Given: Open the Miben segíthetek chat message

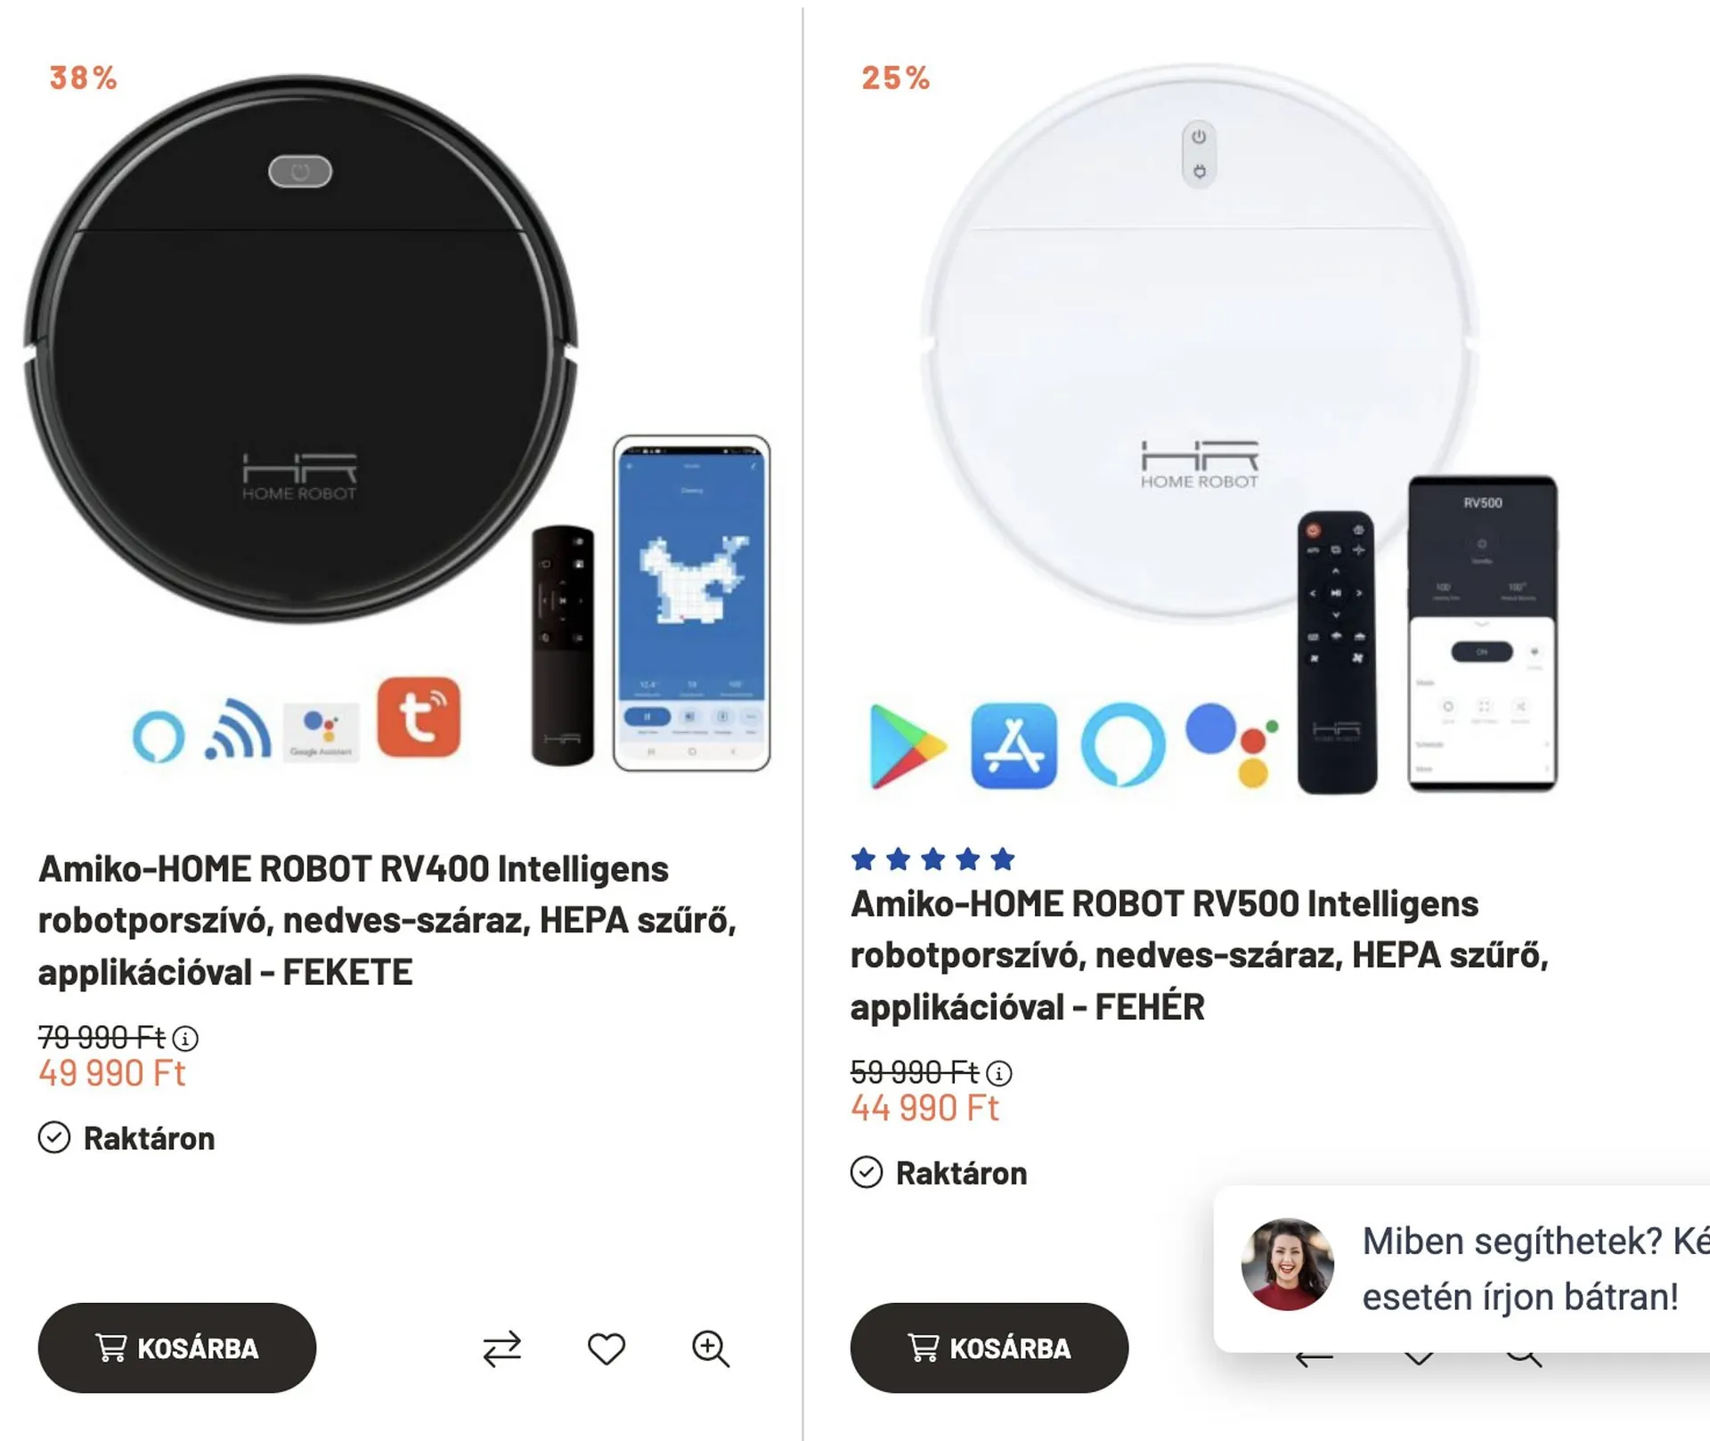Looking at the screenshot, I should [x=1534, y=1269].
